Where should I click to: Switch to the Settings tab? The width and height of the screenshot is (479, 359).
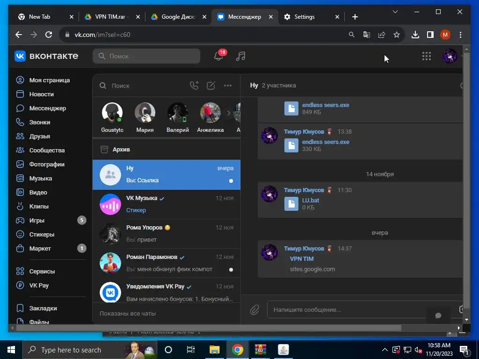311,17
